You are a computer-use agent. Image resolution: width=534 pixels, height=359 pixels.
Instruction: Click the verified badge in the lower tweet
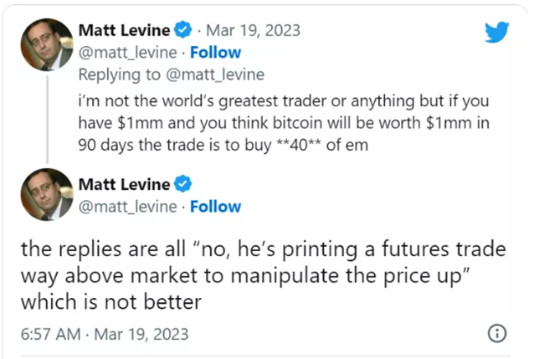click(181, 184)
